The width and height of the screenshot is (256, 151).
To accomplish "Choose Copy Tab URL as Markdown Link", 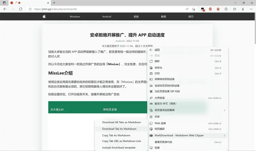I will [x=121, y=141].
